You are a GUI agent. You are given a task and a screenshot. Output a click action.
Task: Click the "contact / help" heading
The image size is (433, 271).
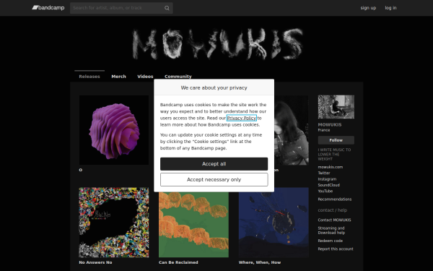(333, 210)
